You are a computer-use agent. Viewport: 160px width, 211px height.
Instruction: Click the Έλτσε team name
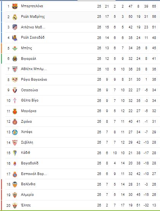click(x=26, y=205)
